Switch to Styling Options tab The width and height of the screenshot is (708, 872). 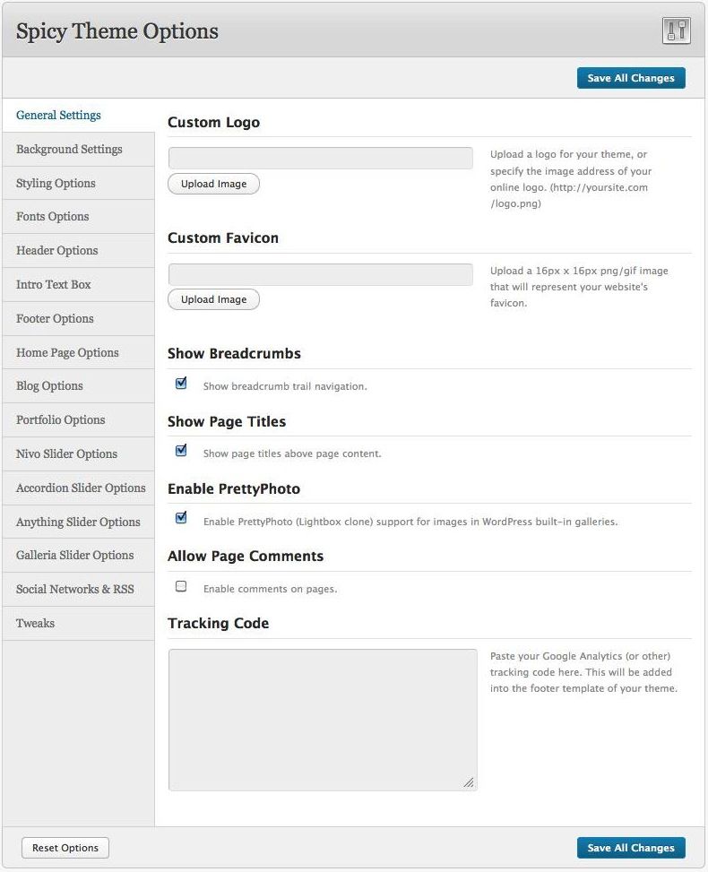tap(56, 184)
